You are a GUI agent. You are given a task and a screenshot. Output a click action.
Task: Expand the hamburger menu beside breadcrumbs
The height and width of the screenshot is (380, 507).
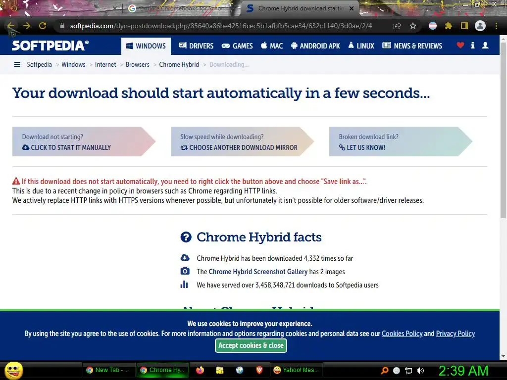point(17,65)
